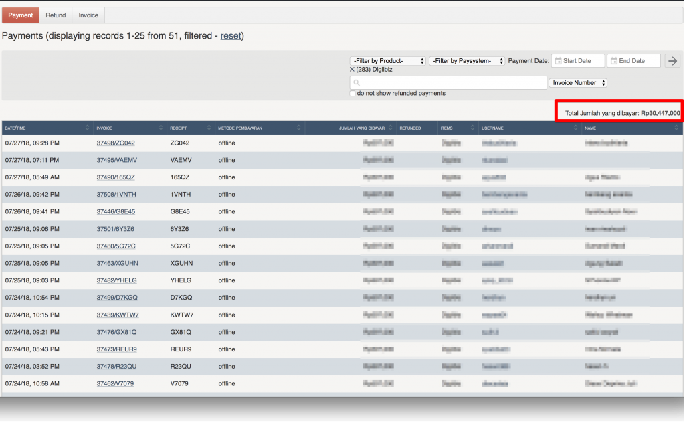This screenshot has height=435, width=685.
Task: Click the arrow button to apply filters
Action: tap(672, 61)
